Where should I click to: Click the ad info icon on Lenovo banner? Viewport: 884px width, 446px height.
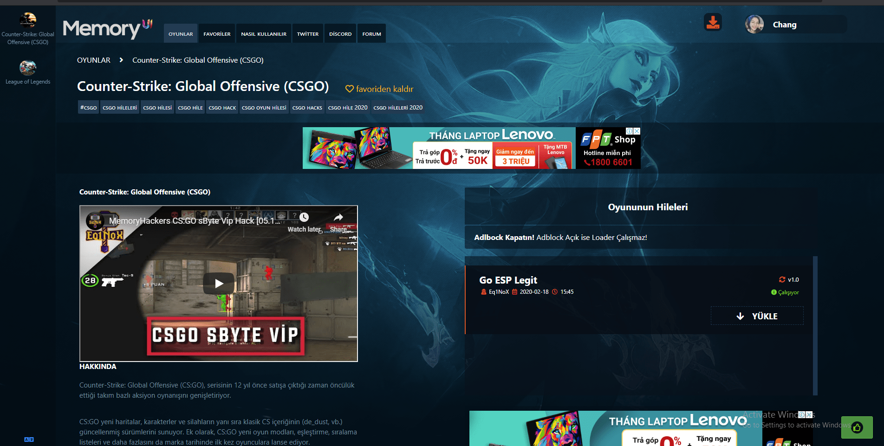630,131
